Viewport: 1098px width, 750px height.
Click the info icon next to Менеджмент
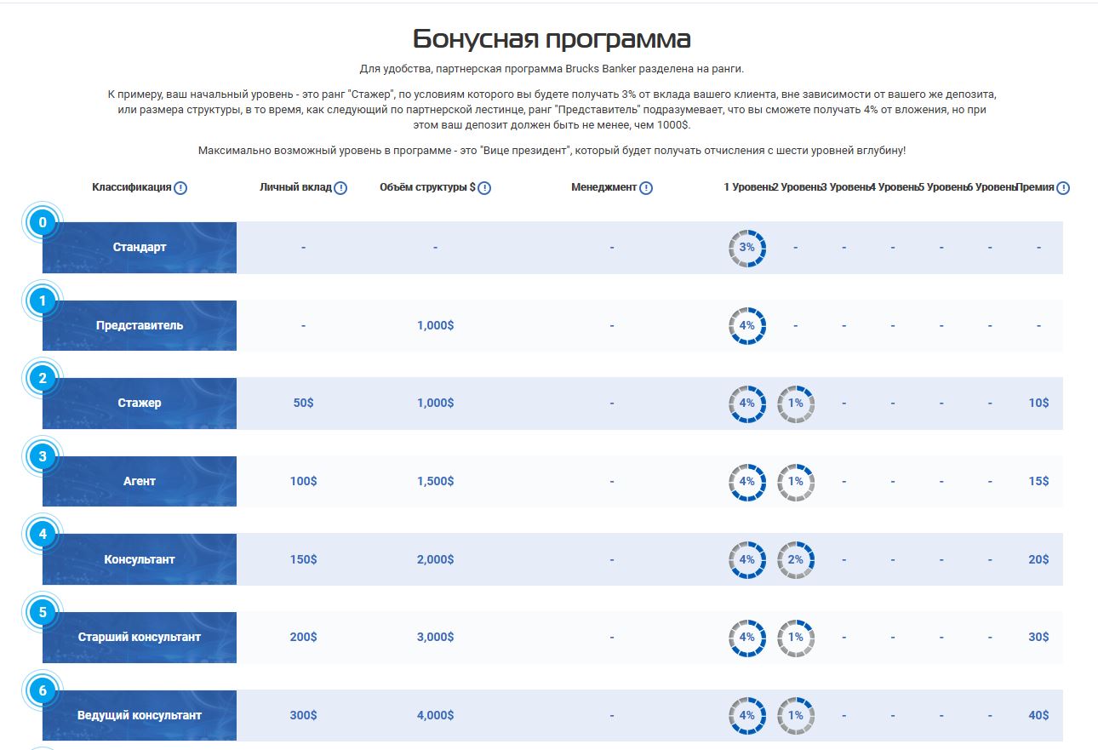[646, 188]
